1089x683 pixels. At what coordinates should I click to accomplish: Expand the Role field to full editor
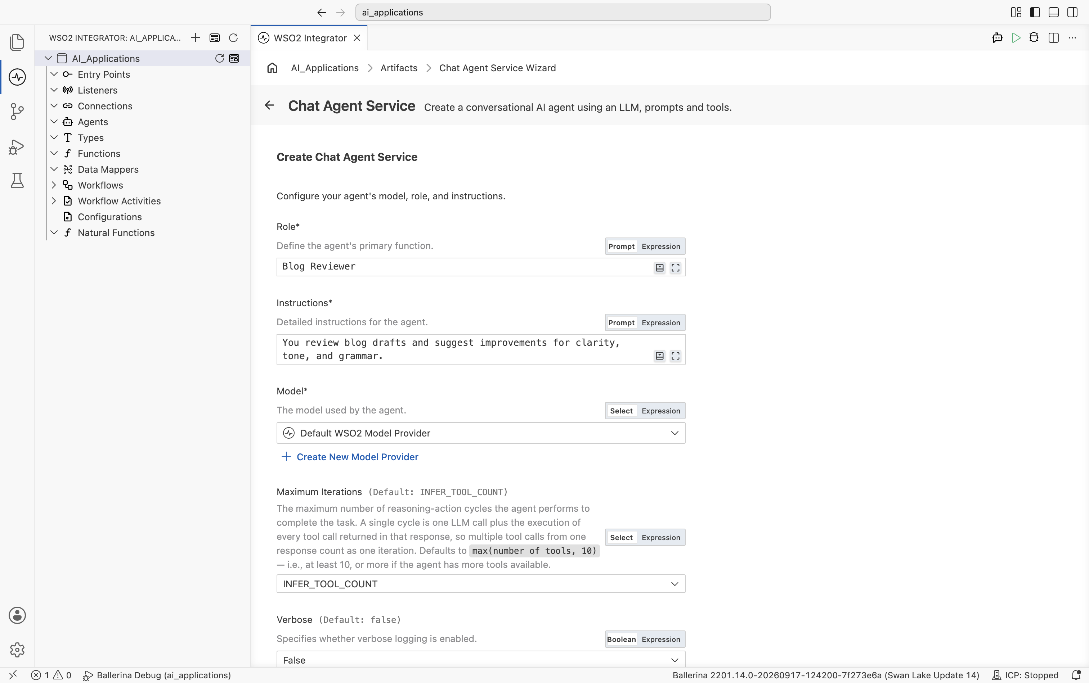pos(675,268)
